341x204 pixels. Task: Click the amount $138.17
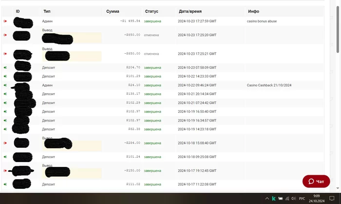133,94
